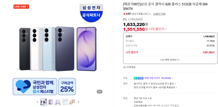Open 나의 혜택 전체보기 link
The width and height of the screenshot is (219, 107).
(170, 60)
